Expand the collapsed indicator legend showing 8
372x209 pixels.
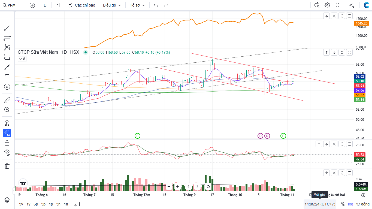click(x=22, y=59)
